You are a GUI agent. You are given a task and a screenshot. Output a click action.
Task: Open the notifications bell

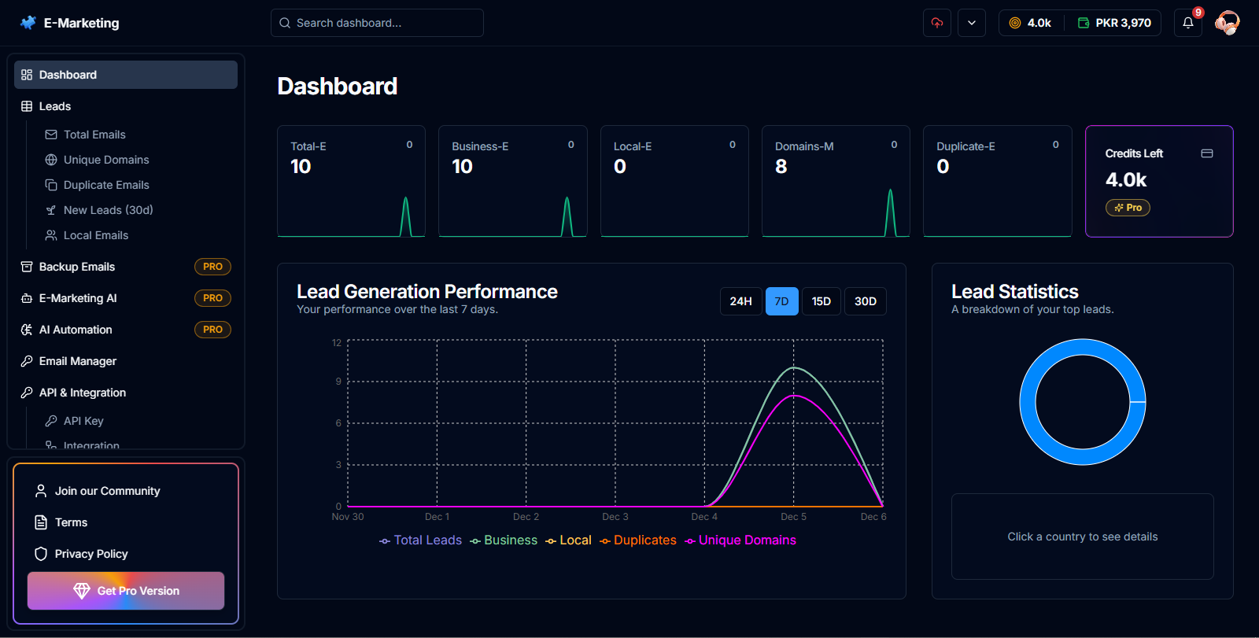(x=1188, y=23)
